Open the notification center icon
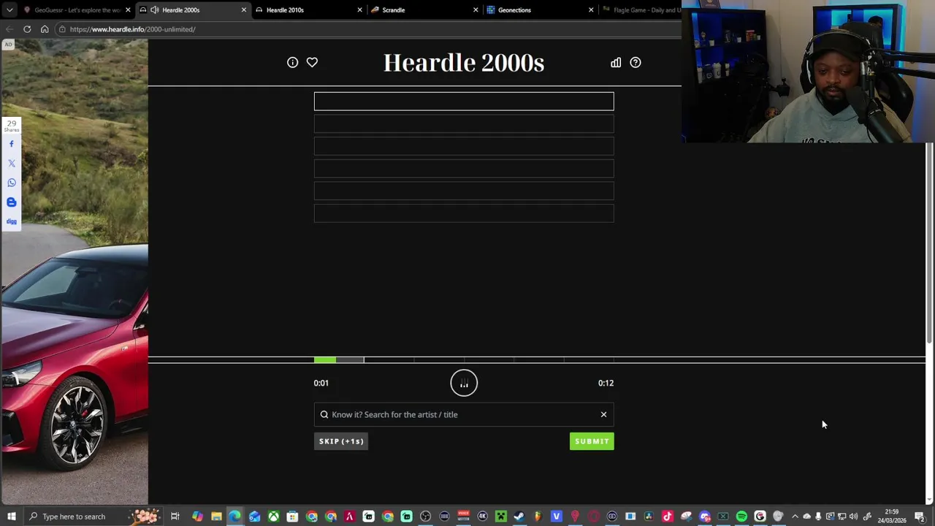This screenshot has width=935, height=526. 920,517
